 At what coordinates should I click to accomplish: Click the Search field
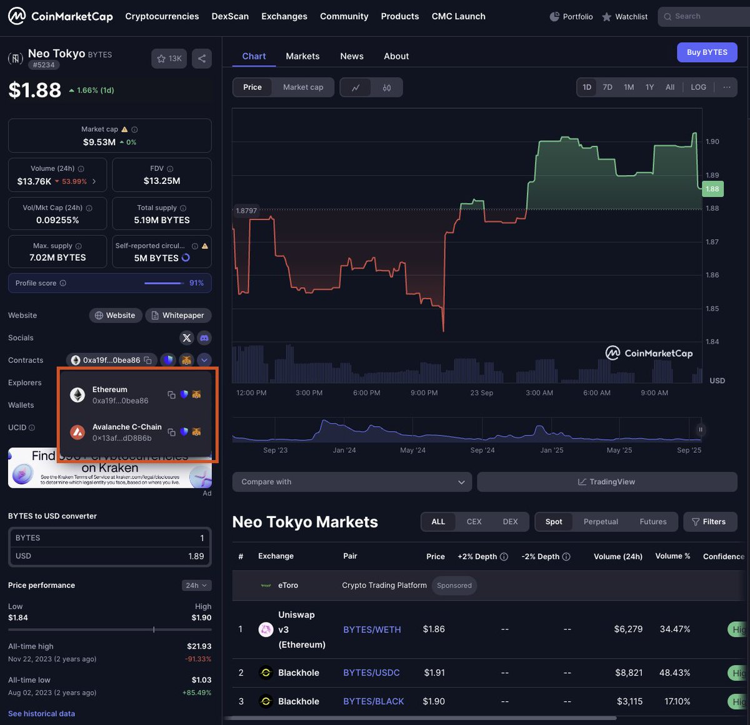[704, 16]
